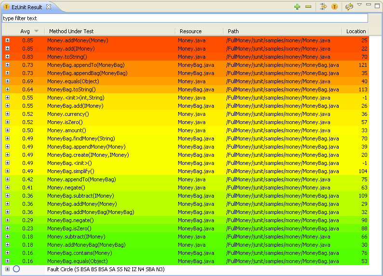Click Resource cell of Money.negate() row
Viewport: 383px width, 276px height.
tap(192, 188)
